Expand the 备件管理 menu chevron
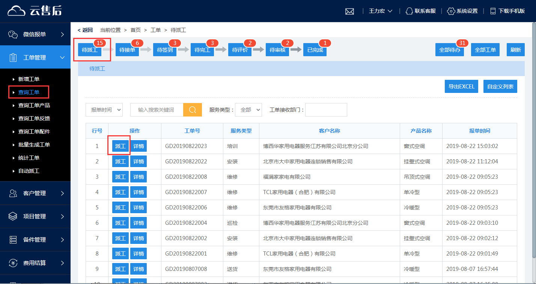Image resolution: width=536 pixels, height=284 pixels. tap(62, 239)
